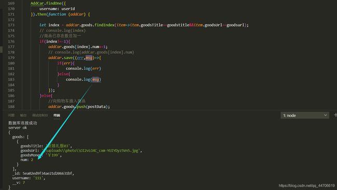Place cursor on 'AddCar.findOne({' code
The height and width of the screenshot is (190, 337).
coord(48,4)
